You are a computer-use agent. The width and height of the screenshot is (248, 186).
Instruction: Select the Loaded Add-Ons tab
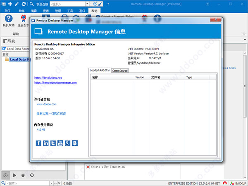coord(100,70)
